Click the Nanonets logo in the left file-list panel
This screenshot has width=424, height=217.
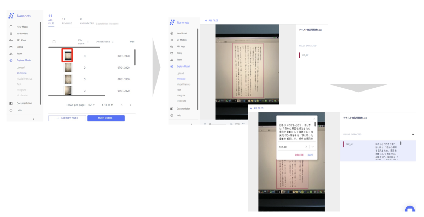tap(11, 16)
